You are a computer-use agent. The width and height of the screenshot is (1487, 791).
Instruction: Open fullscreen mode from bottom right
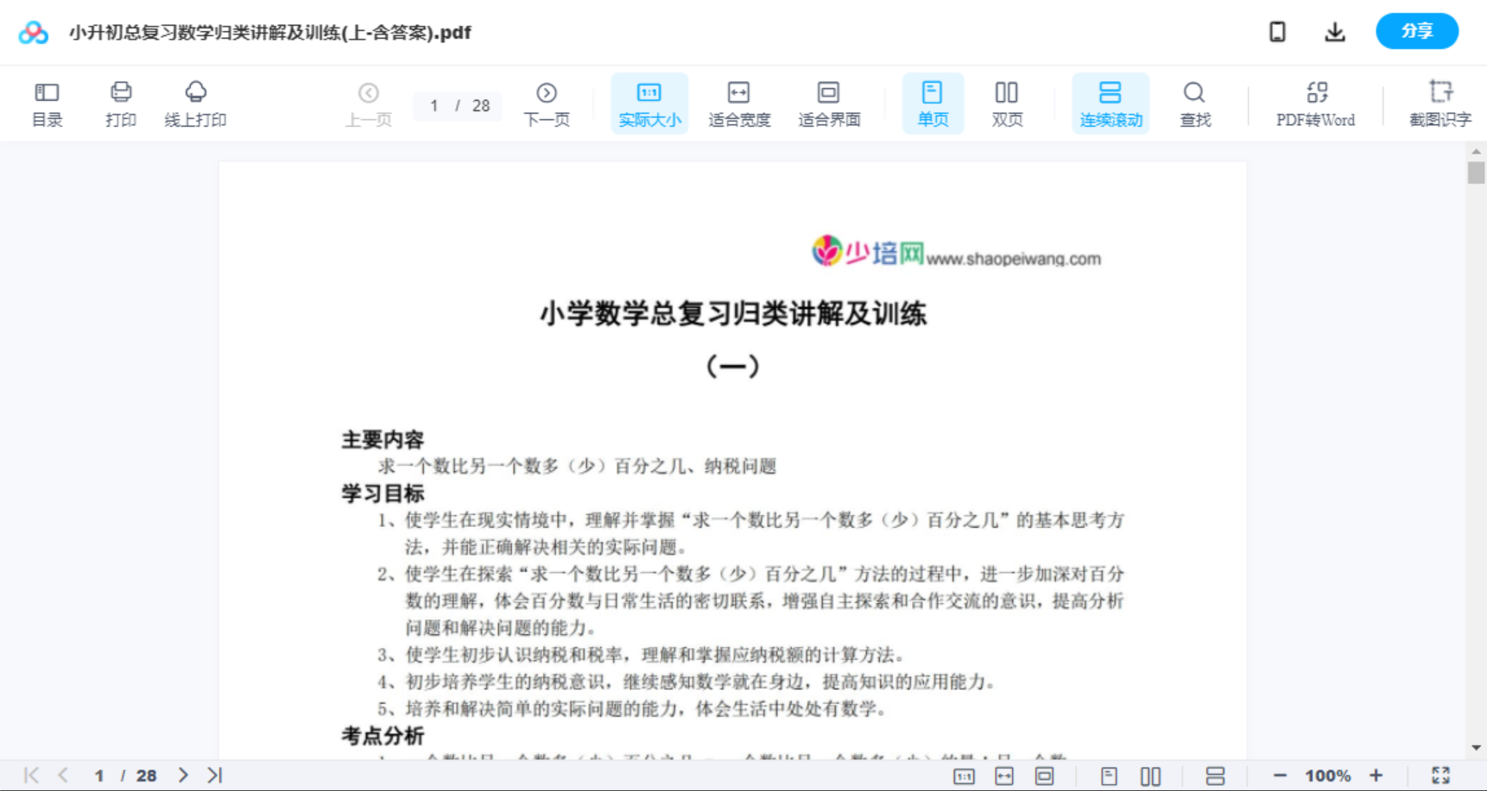pos(1440,775)
